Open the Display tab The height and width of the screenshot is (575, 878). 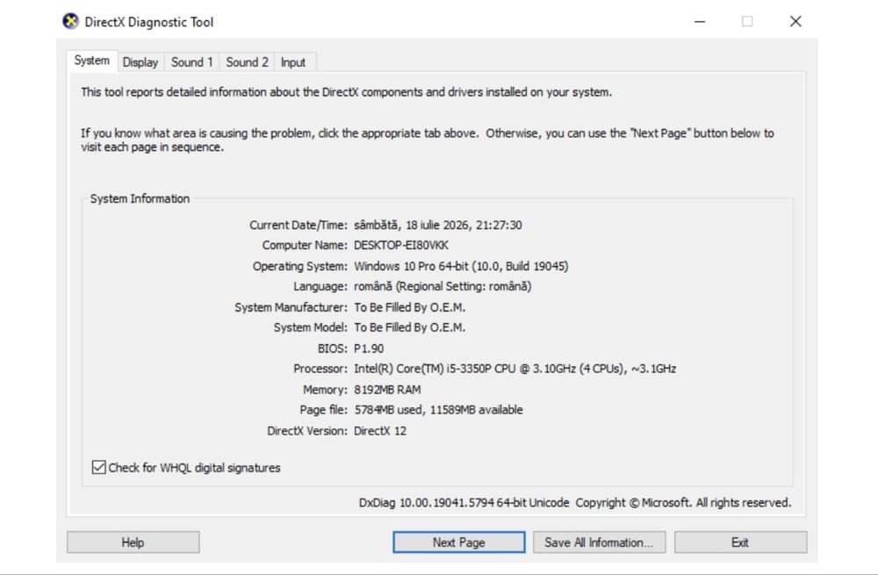pyautogui.click(x=140, y=62)
